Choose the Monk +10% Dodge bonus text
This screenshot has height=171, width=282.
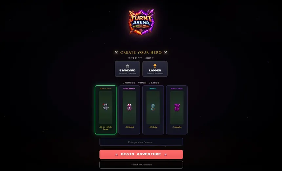point(153,127)
